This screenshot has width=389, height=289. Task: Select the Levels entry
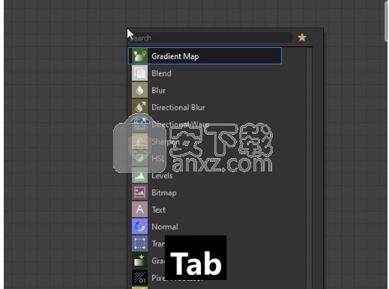point(162,176)
